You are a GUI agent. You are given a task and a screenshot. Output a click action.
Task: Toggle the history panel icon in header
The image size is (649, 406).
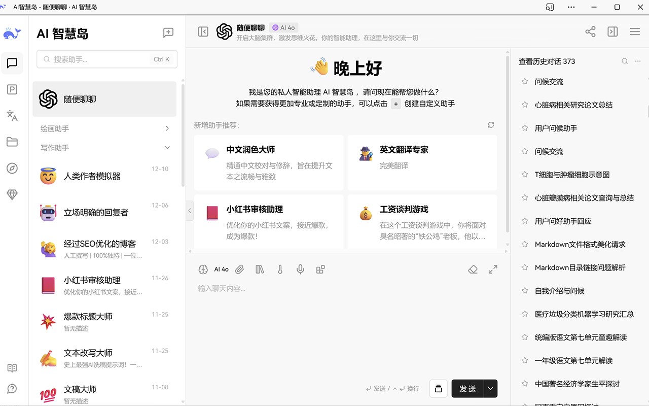[x=612, y=31]
